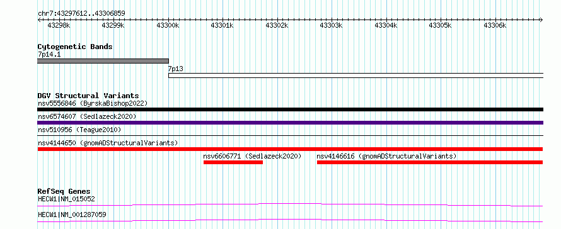Click the 43301k ruler position
Screen dimensions: 561x229
click(223, 25)
